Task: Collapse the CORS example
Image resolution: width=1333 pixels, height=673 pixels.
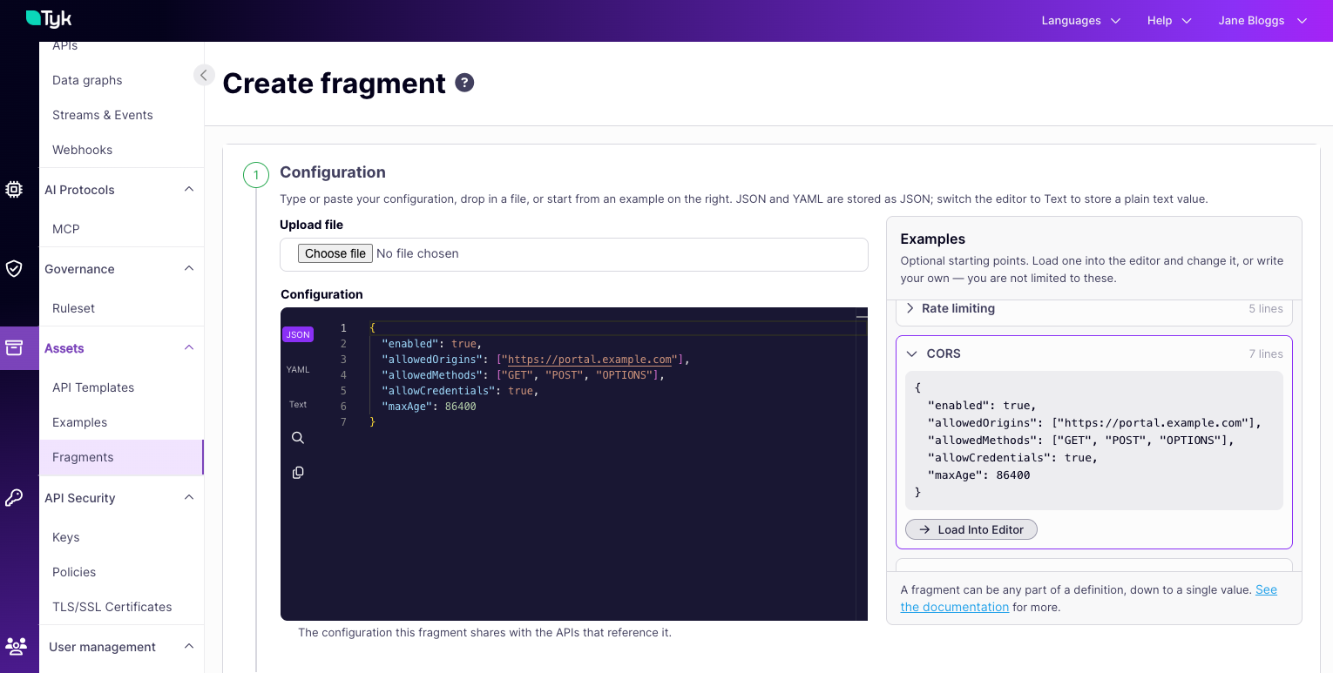Action: 1094,353
